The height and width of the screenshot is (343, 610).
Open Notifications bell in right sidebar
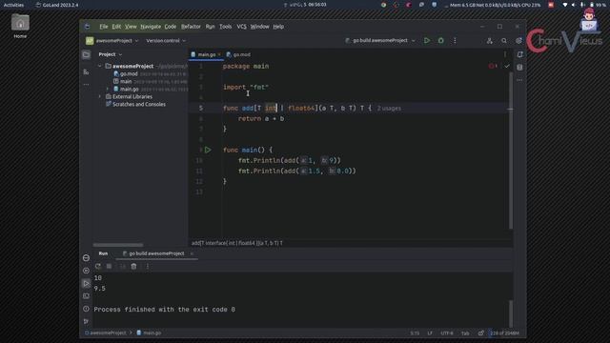click(519, 54)
